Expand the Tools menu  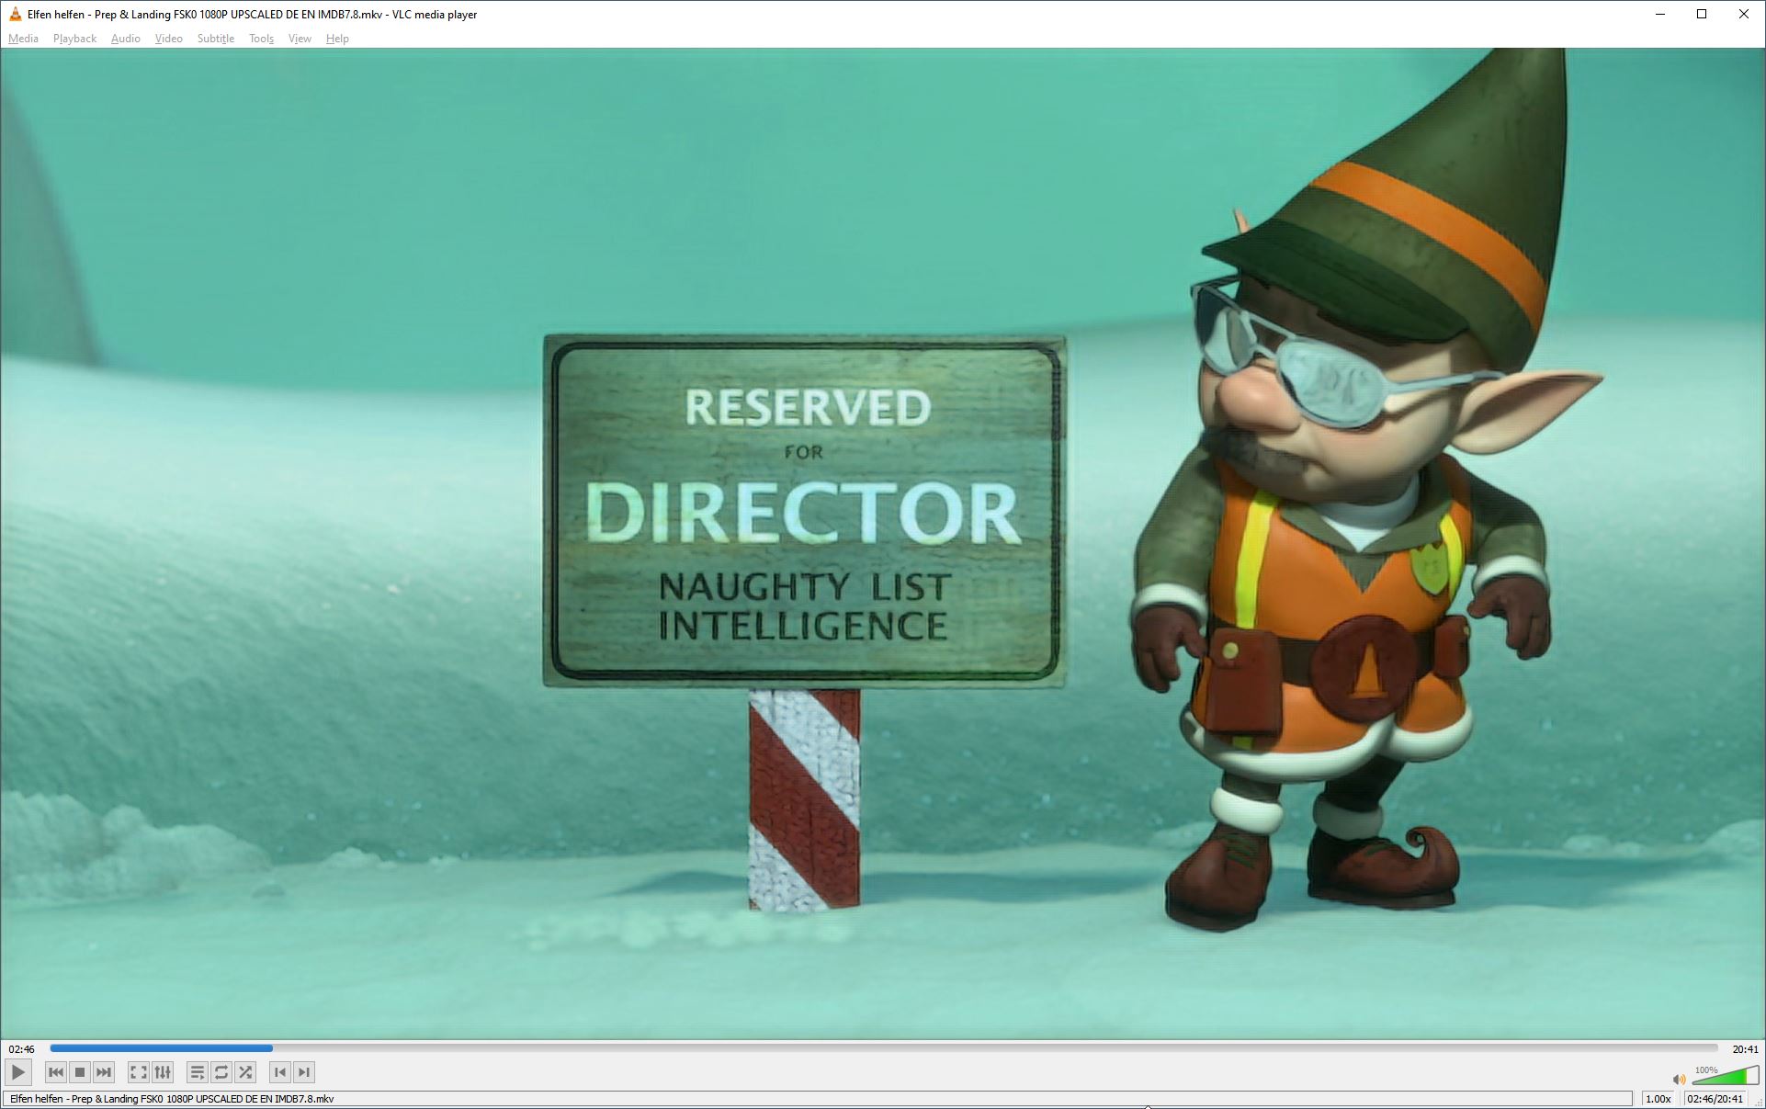(261, 39)
